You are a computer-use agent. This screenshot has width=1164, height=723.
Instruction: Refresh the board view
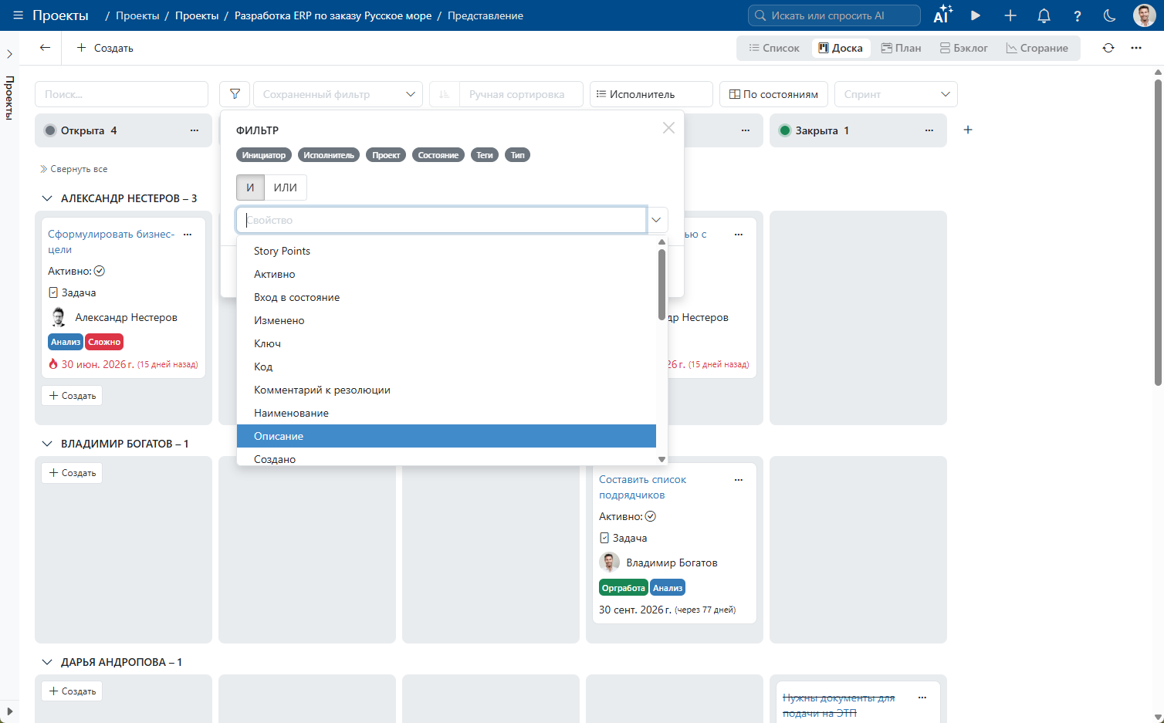point(1108,48)
